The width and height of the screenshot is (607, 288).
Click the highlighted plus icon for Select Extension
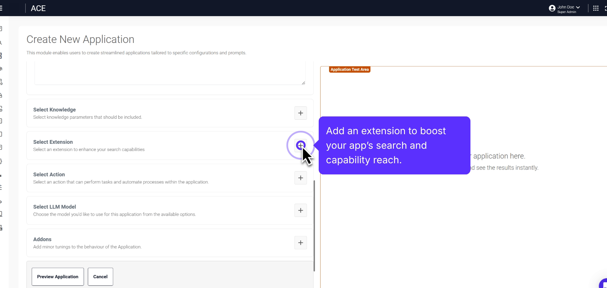point(300,146)
